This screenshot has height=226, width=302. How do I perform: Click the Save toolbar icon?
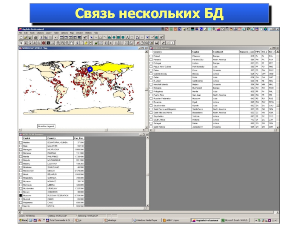pos(29,37)
